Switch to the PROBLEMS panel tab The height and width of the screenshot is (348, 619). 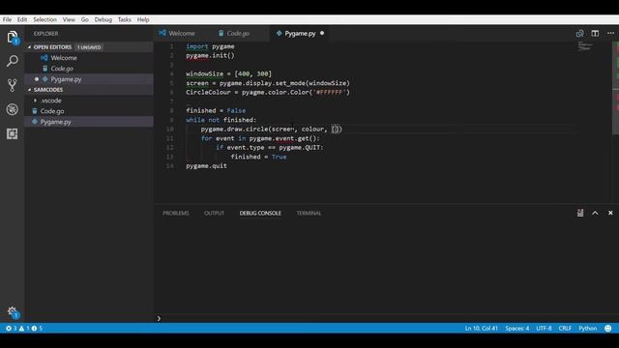click(176, 213)
